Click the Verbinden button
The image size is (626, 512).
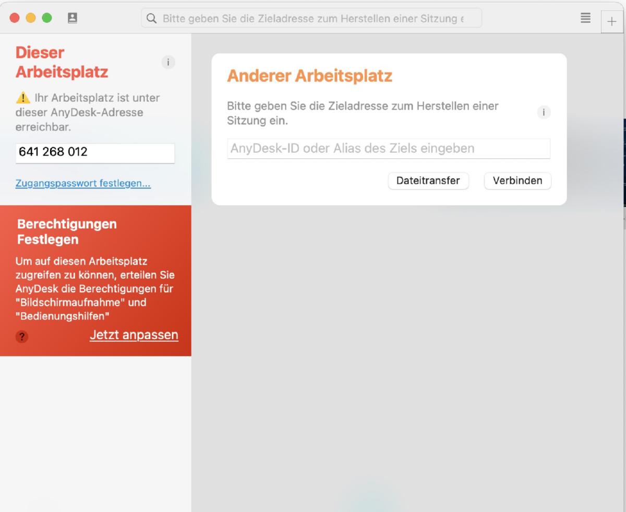click(x=517, y=181)
